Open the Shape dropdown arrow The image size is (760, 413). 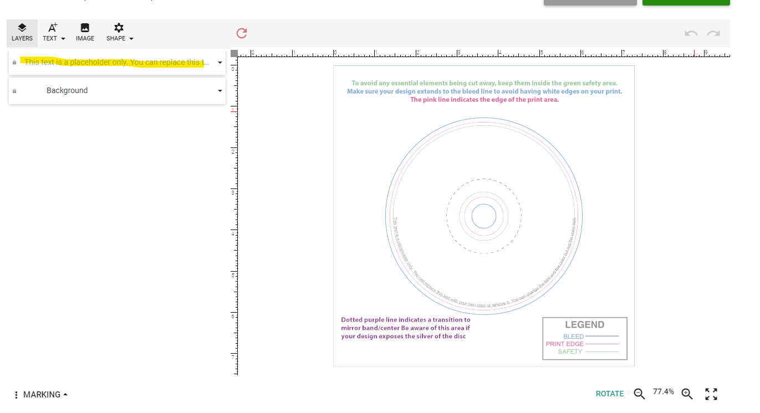tap(131, 39)
